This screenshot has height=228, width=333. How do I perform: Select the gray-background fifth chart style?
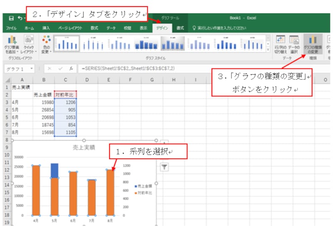[x=172, y=44]
